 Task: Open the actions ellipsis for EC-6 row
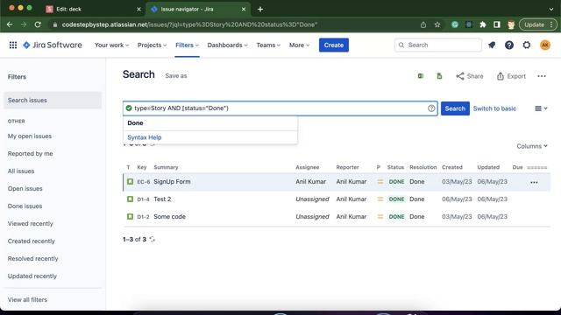tap(534, 182)
